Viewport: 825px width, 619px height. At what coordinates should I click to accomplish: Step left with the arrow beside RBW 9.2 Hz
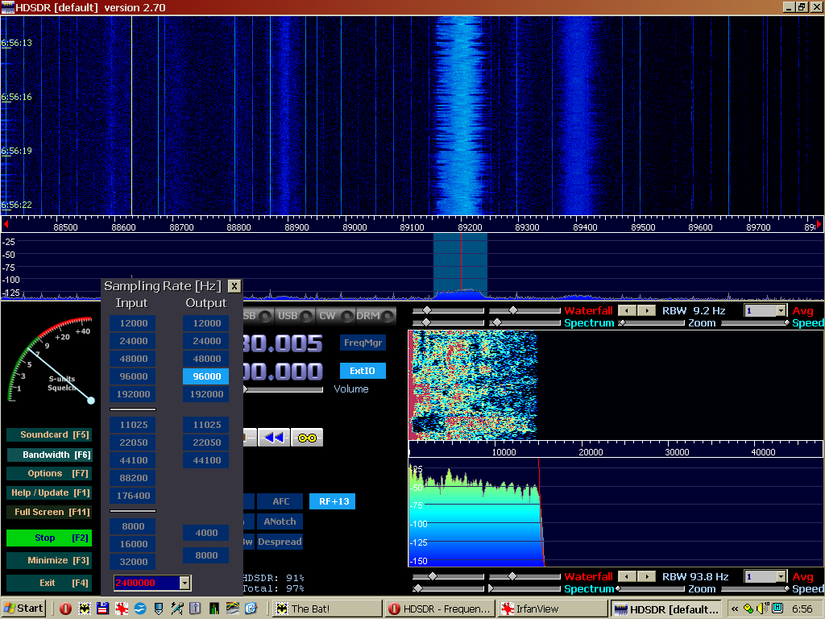click(x=627, y=310)
